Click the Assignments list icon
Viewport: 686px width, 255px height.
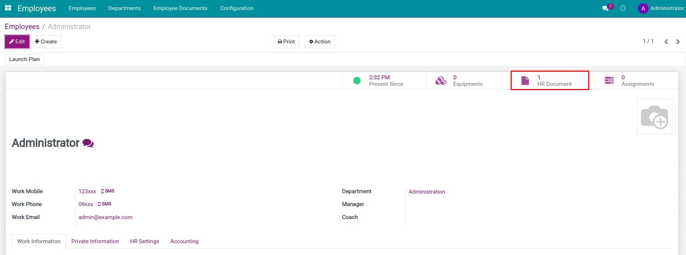tap(609, 80)
